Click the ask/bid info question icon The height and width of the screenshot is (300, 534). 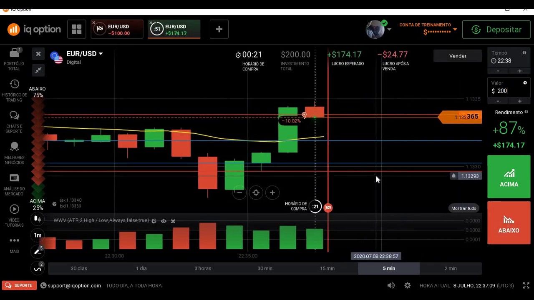(x=54, y=204)
